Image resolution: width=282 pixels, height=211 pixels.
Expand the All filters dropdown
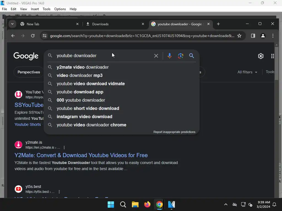pyautogui.click(x=247, y=72)
